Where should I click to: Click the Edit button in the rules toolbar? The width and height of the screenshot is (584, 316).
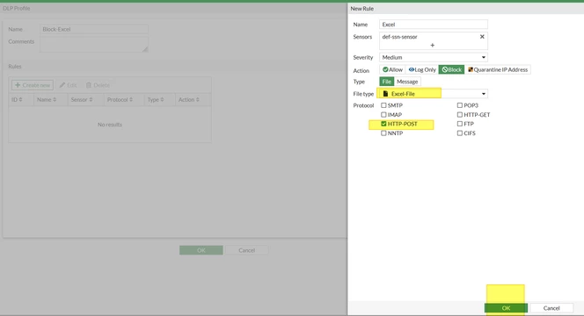click(x=68, y=85)
